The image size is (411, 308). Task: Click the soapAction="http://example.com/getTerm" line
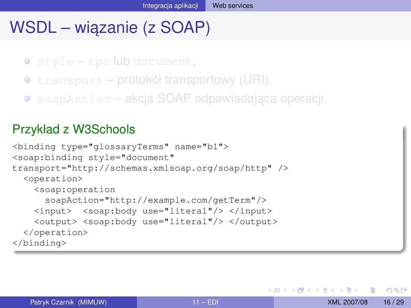156,200
